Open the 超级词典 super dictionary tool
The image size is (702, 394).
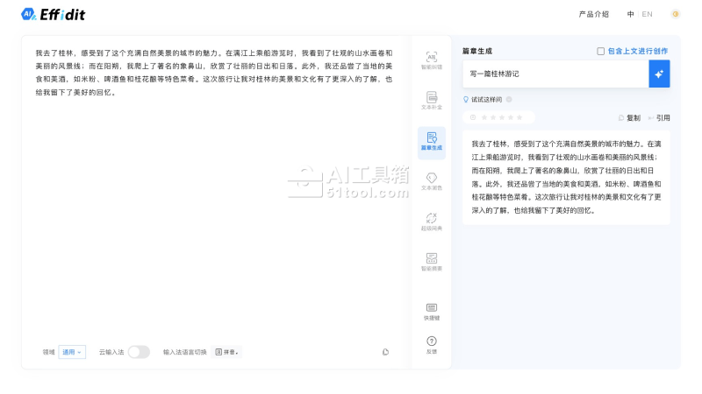pyautogui.click(x=431, y=222)
